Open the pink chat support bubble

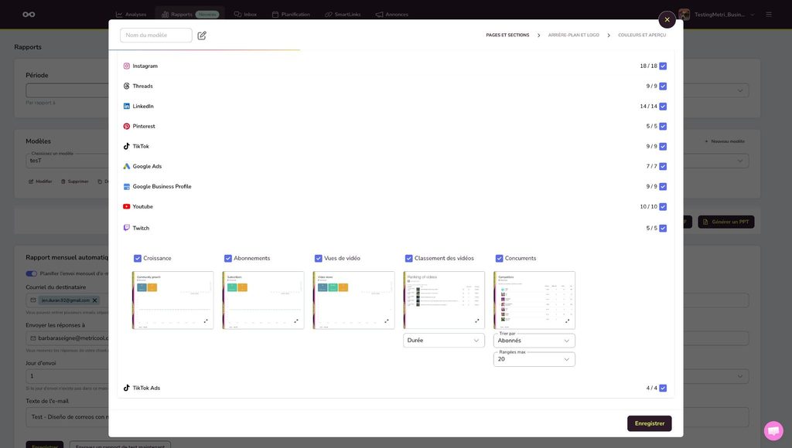[773, 430]
